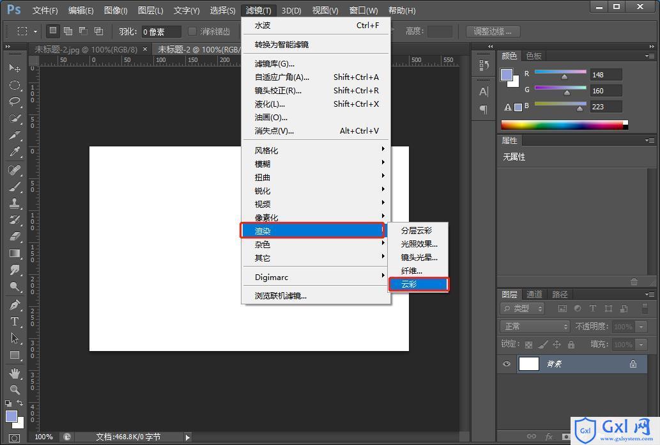The height and width of the screenshot is (445, 660).
Task: Expand the 模糊 submenu
Action: coord(316,164)
